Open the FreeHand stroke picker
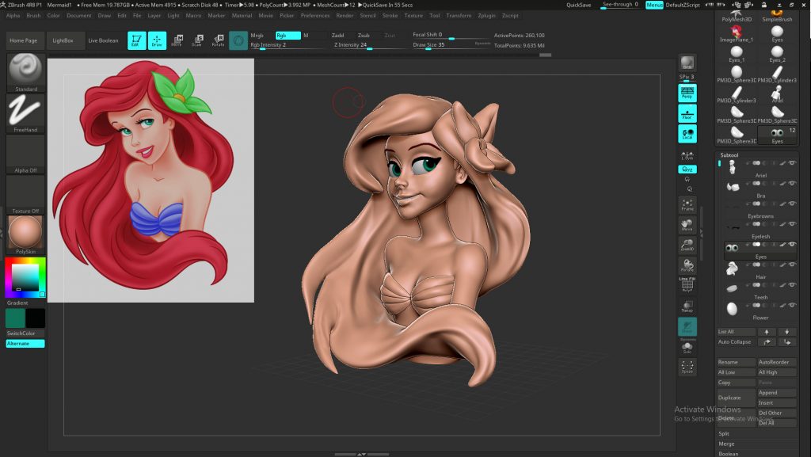Image resolution: width=811 pixels, height=457 pixels. [x=25, y=114]
